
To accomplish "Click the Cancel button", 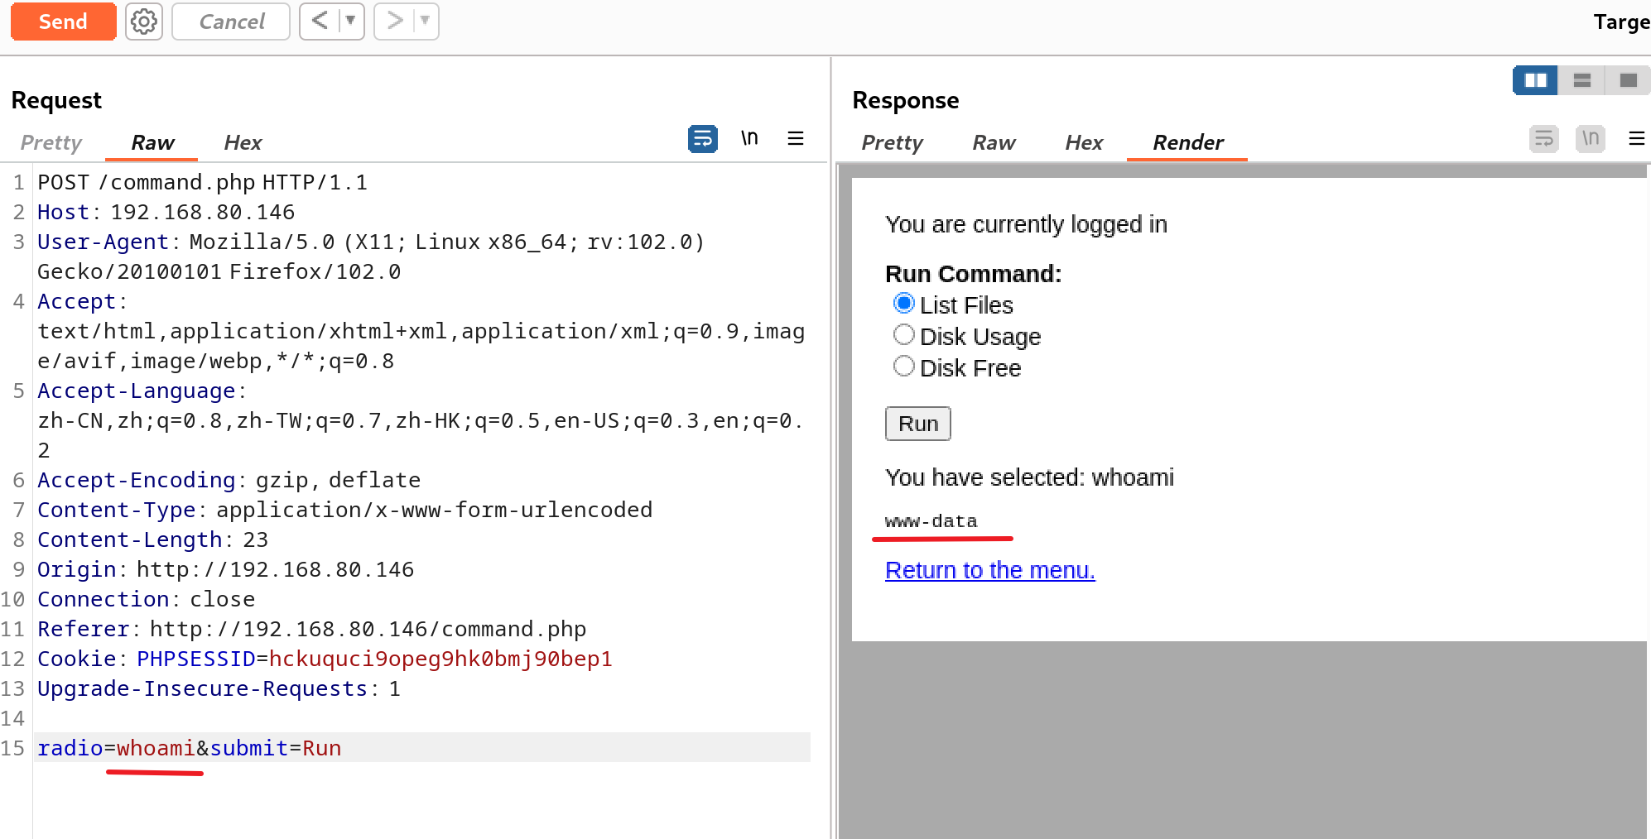I will [x=231, y=22].
